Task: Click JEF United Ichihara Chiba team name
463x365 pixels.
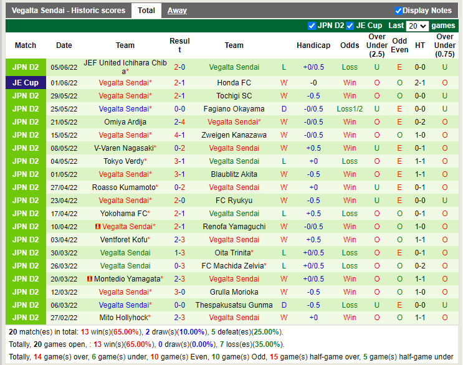Action: (x=125, y=67)
